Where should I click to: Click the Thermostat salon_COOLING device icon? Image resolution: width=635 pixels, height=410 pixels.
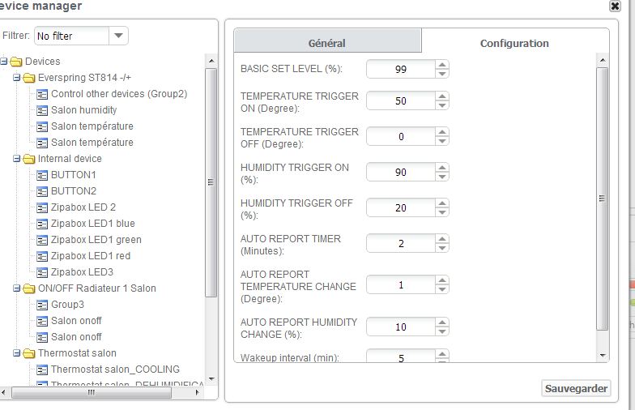pyautogui.click(x=42, y=369)
